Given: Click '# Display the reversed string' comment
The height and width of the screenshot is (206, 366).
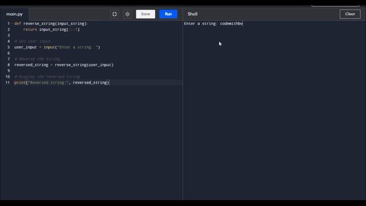Looking at the screenshot, I should (x=47, y=77).
